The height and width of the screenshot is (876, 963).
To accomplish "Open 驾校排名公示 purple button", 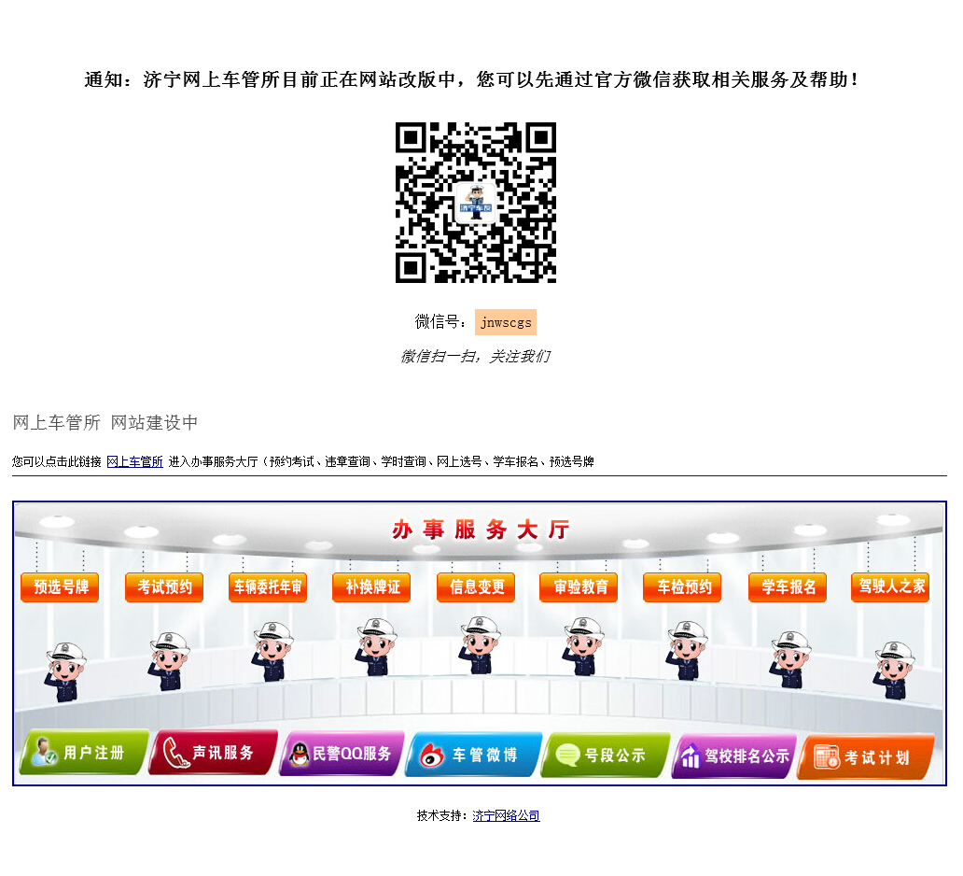I will (x=734, y=756).
